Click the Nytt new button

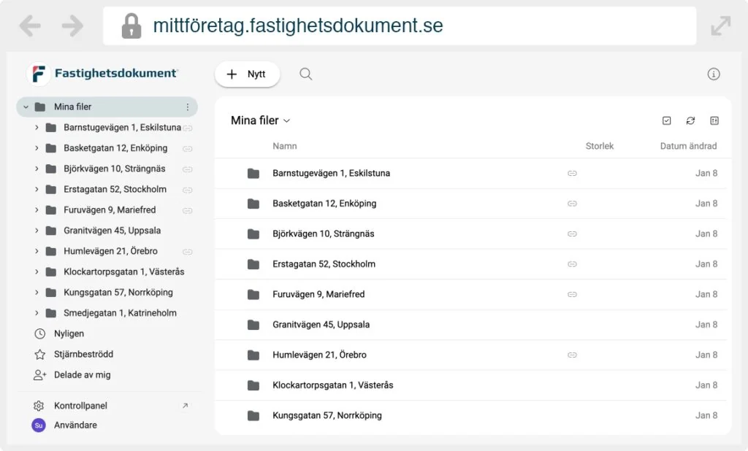(x=247, y=74)
